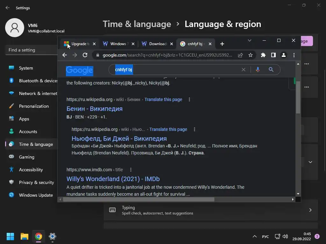
Task: Click Find a setting search box
Action: click(x=31, y=50)
